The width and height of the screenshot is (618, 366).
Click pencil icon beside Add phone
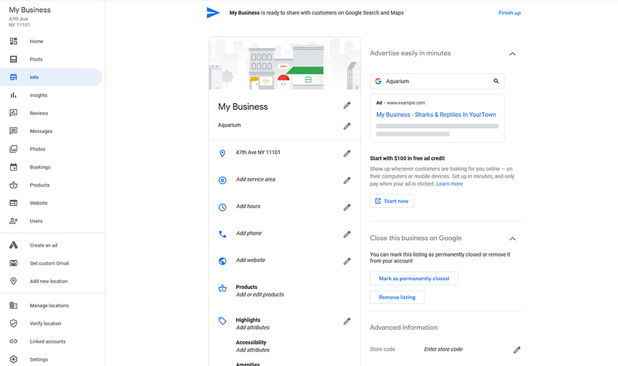[x=347, y=234]
